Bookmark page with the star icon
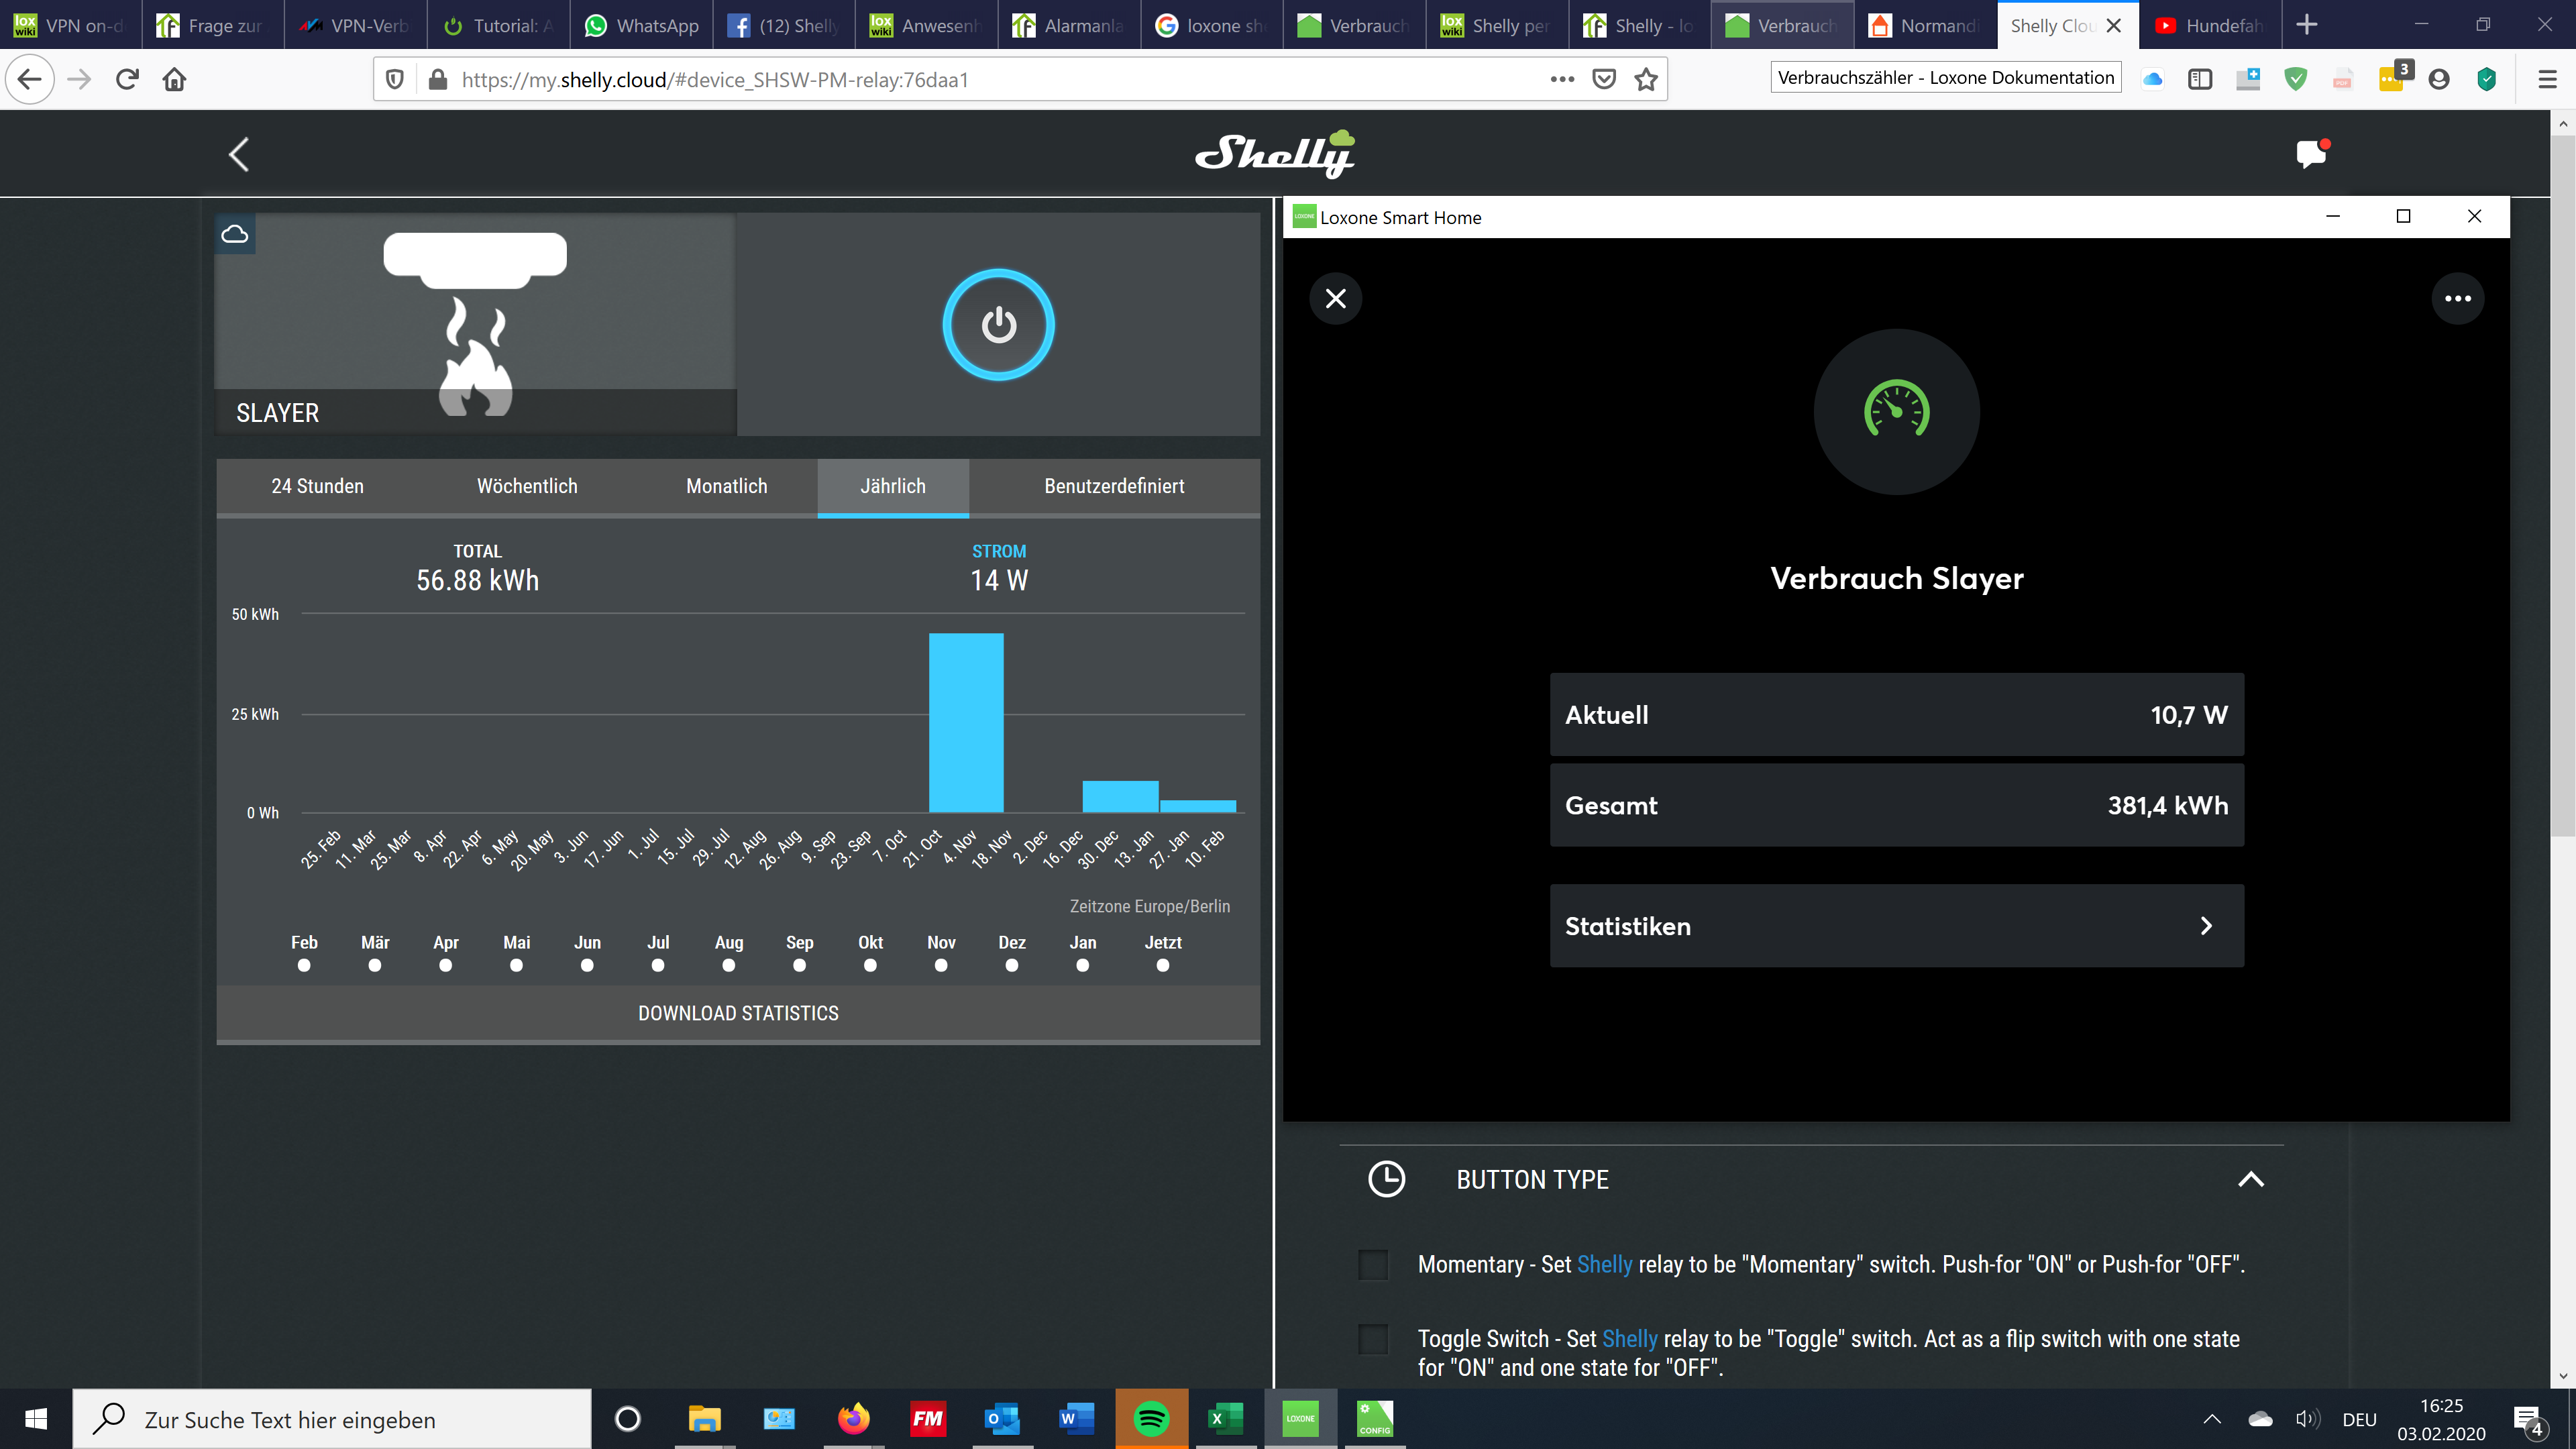Viewport: 2576px width, 1449px height. coord(1646,80)
